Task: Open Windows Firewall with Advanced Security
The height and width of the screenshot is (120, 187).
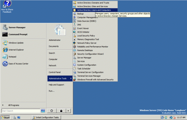Action: [x=95, y=79]
